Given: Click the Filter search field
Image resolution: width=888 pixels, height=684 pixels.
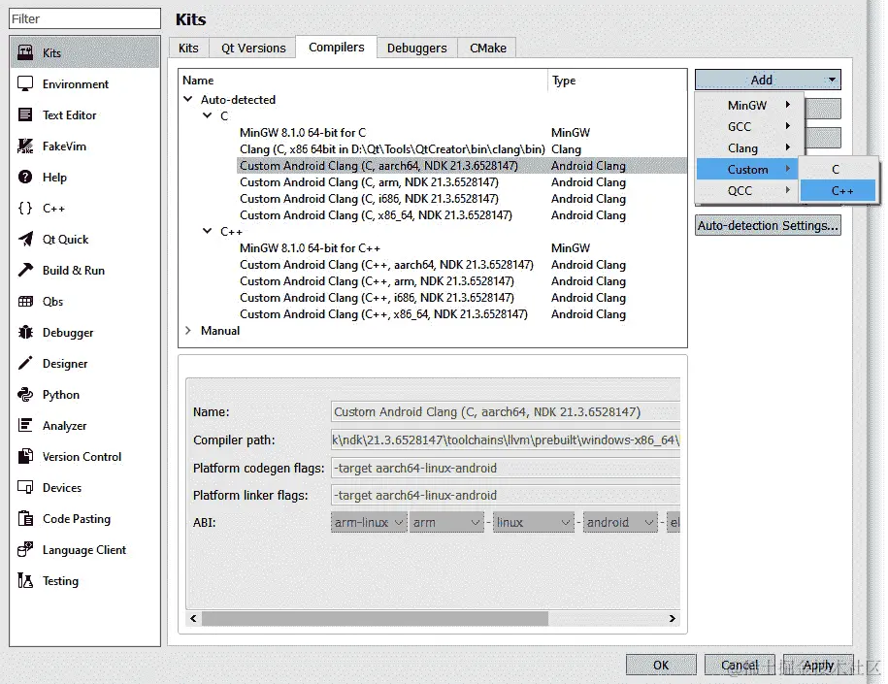Looking at the screenshot, I should 85,18.
